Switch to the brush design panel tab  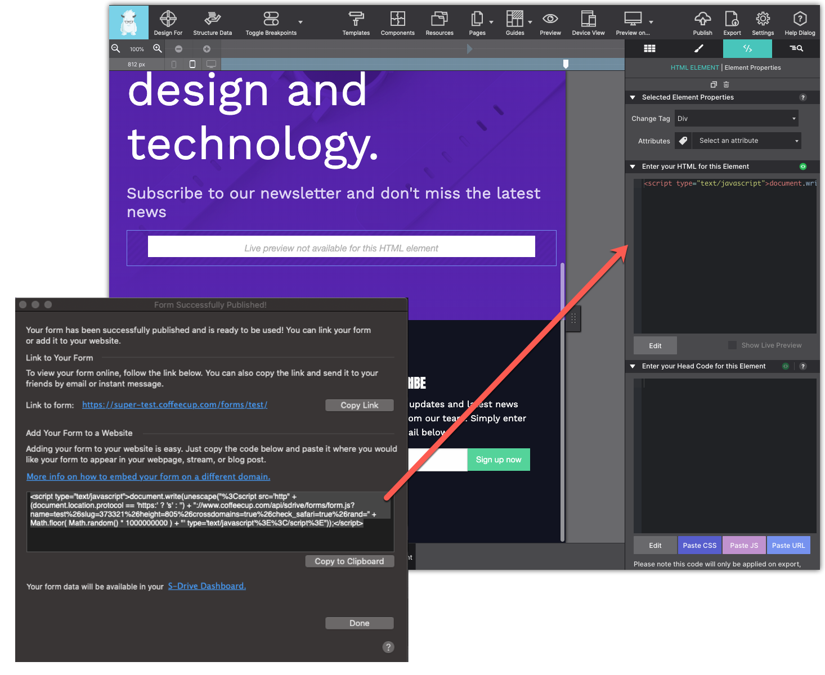pyautogui.click(x=698, y=48)
